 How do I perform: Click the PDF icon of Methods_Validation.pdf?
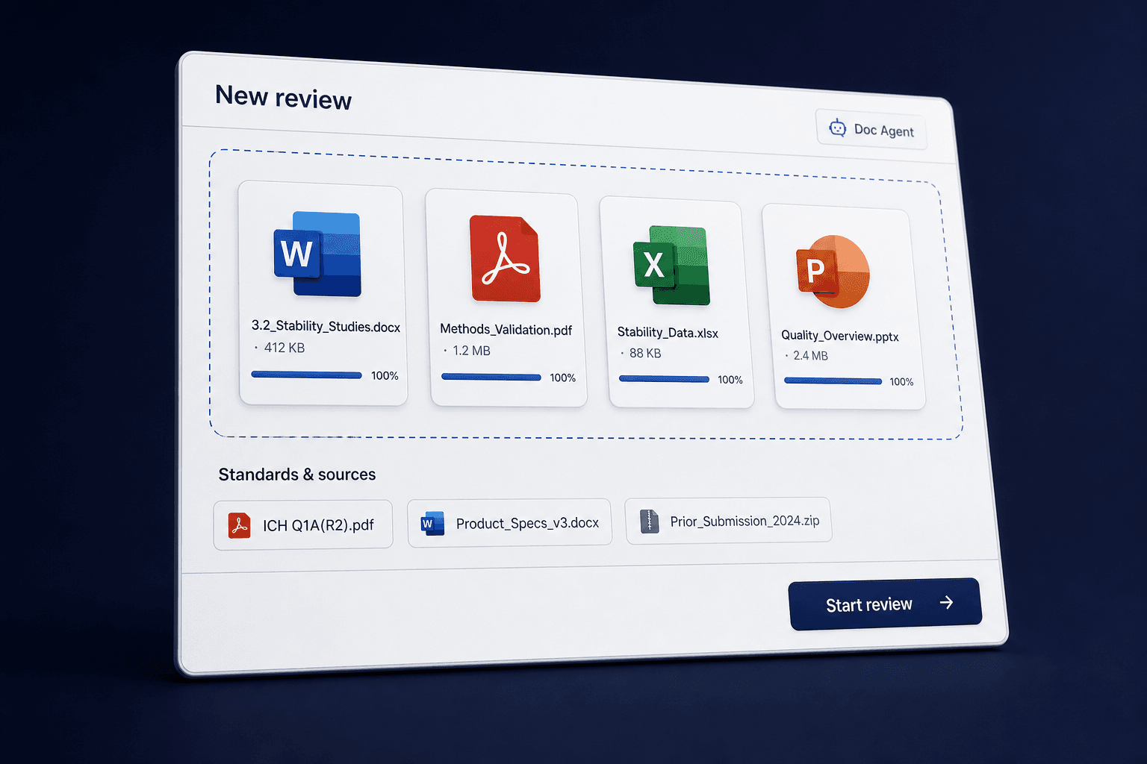pos(505,259)
